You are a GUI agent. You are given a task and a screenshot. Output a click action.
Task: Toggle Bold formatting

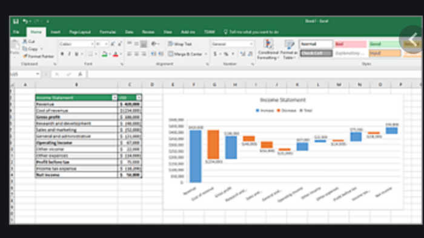[x=62, y=54]
